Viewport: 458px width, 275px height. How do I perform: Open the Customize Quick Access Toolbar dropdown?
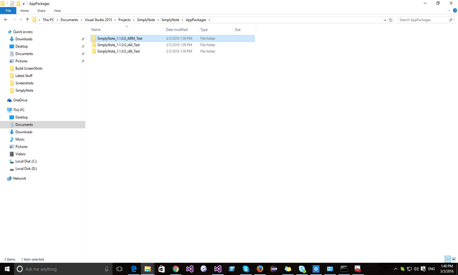(24, 4)
